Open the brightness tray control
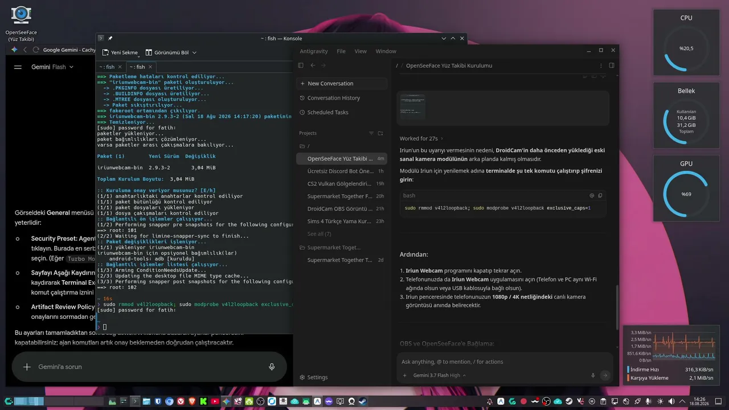 click(660, 401)
